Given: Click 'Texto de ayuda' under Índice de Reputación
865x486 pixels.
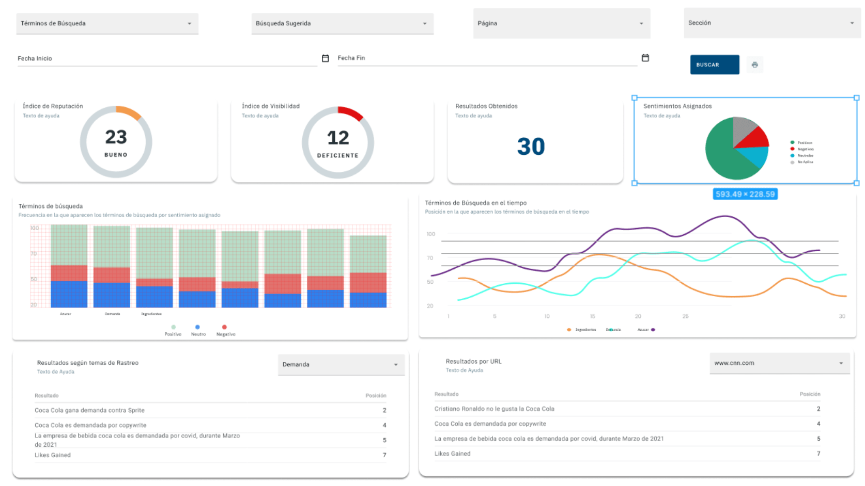Looking at the screenshot, I should [x=41, y=116].
